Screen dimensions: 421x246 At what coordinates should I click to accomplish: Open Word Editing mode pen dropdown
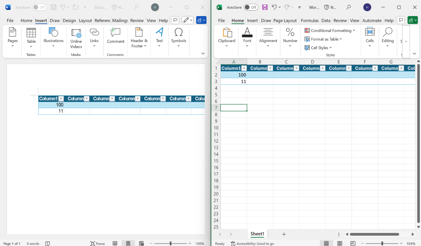pyautogui.click(x=187, y=20)
